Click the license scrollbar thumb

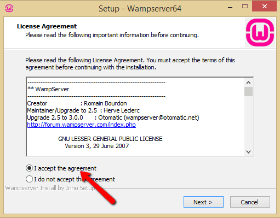pos(248,91)
